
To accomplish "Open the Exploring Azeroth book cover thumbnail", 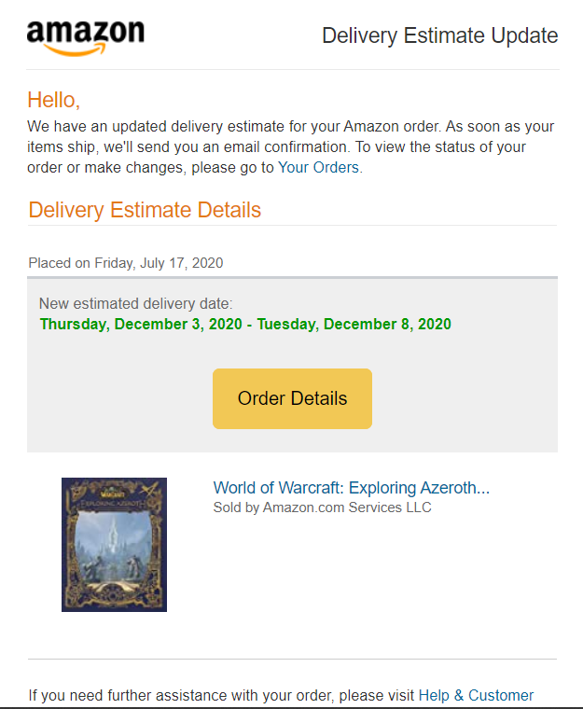I will click(114, 545).
